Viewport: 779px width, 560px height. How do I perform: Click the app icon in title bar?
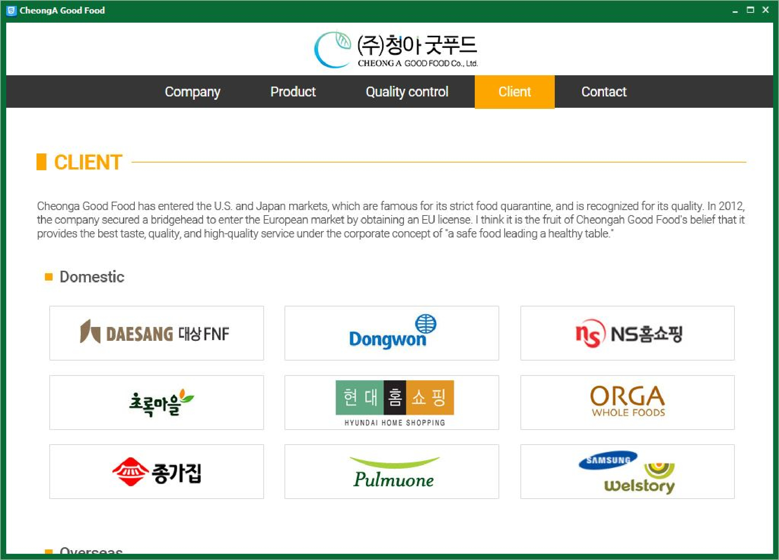[11, 11]
